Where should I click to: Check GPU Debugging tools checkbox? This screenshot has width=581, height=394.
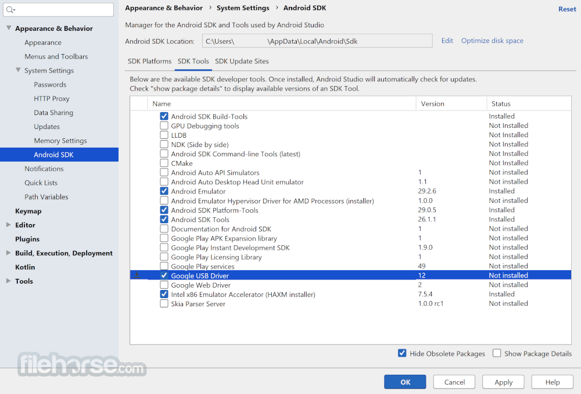(x=164, y=126)
